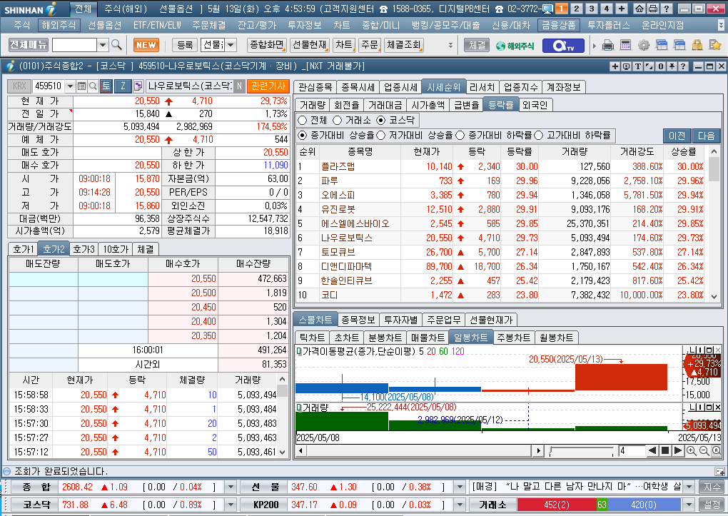Image resolution: width=728 pixels, height=516 pixels.
Task: Click the 해외주식 globe button
Action: [515, 46]
